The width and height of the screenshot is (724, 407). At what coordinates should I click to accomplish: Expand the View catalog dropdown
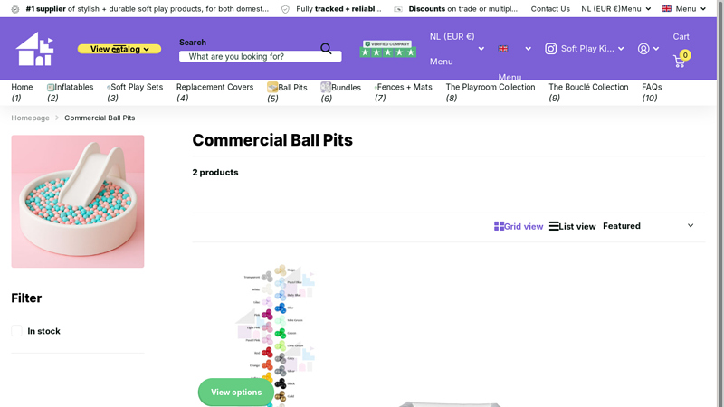[119, 49]
